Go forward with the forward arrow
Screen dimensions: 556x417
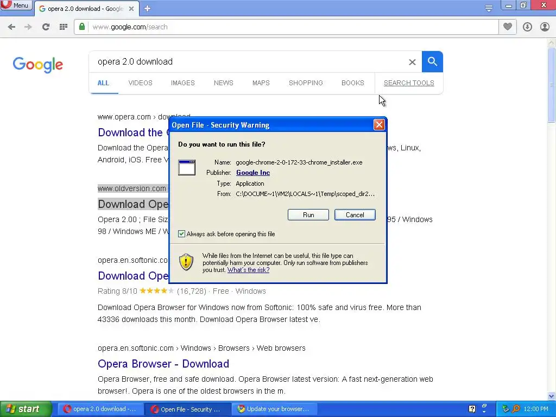[x=28, y=27]
